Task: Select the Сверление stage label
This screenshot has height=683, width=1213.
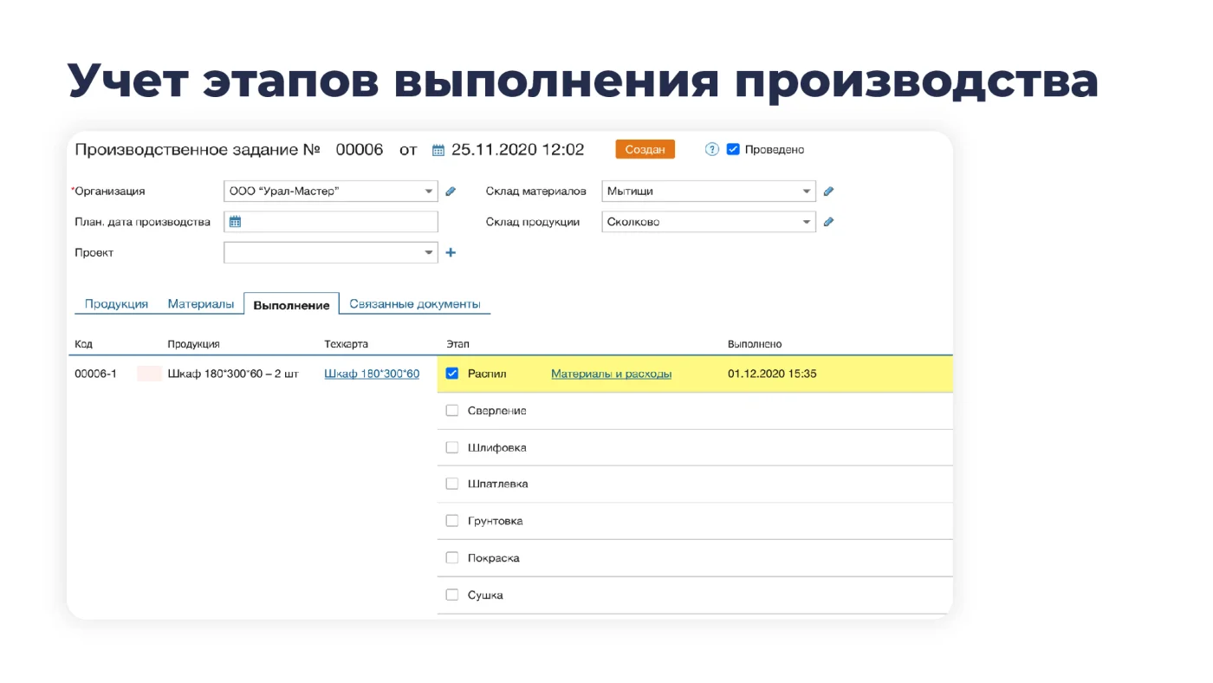Action: tap(496, 411)
